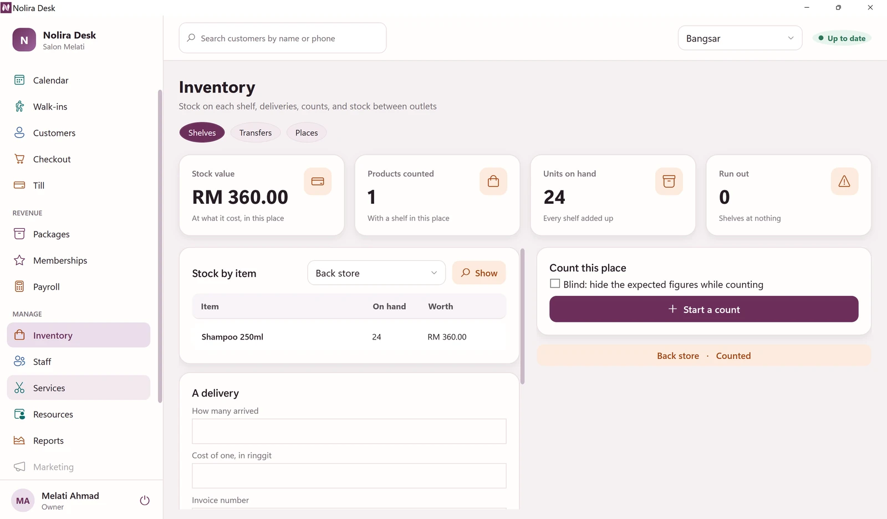Screen dimensions: 887x519
Task: Click the How many arrived field
Action: coord(349,431)
